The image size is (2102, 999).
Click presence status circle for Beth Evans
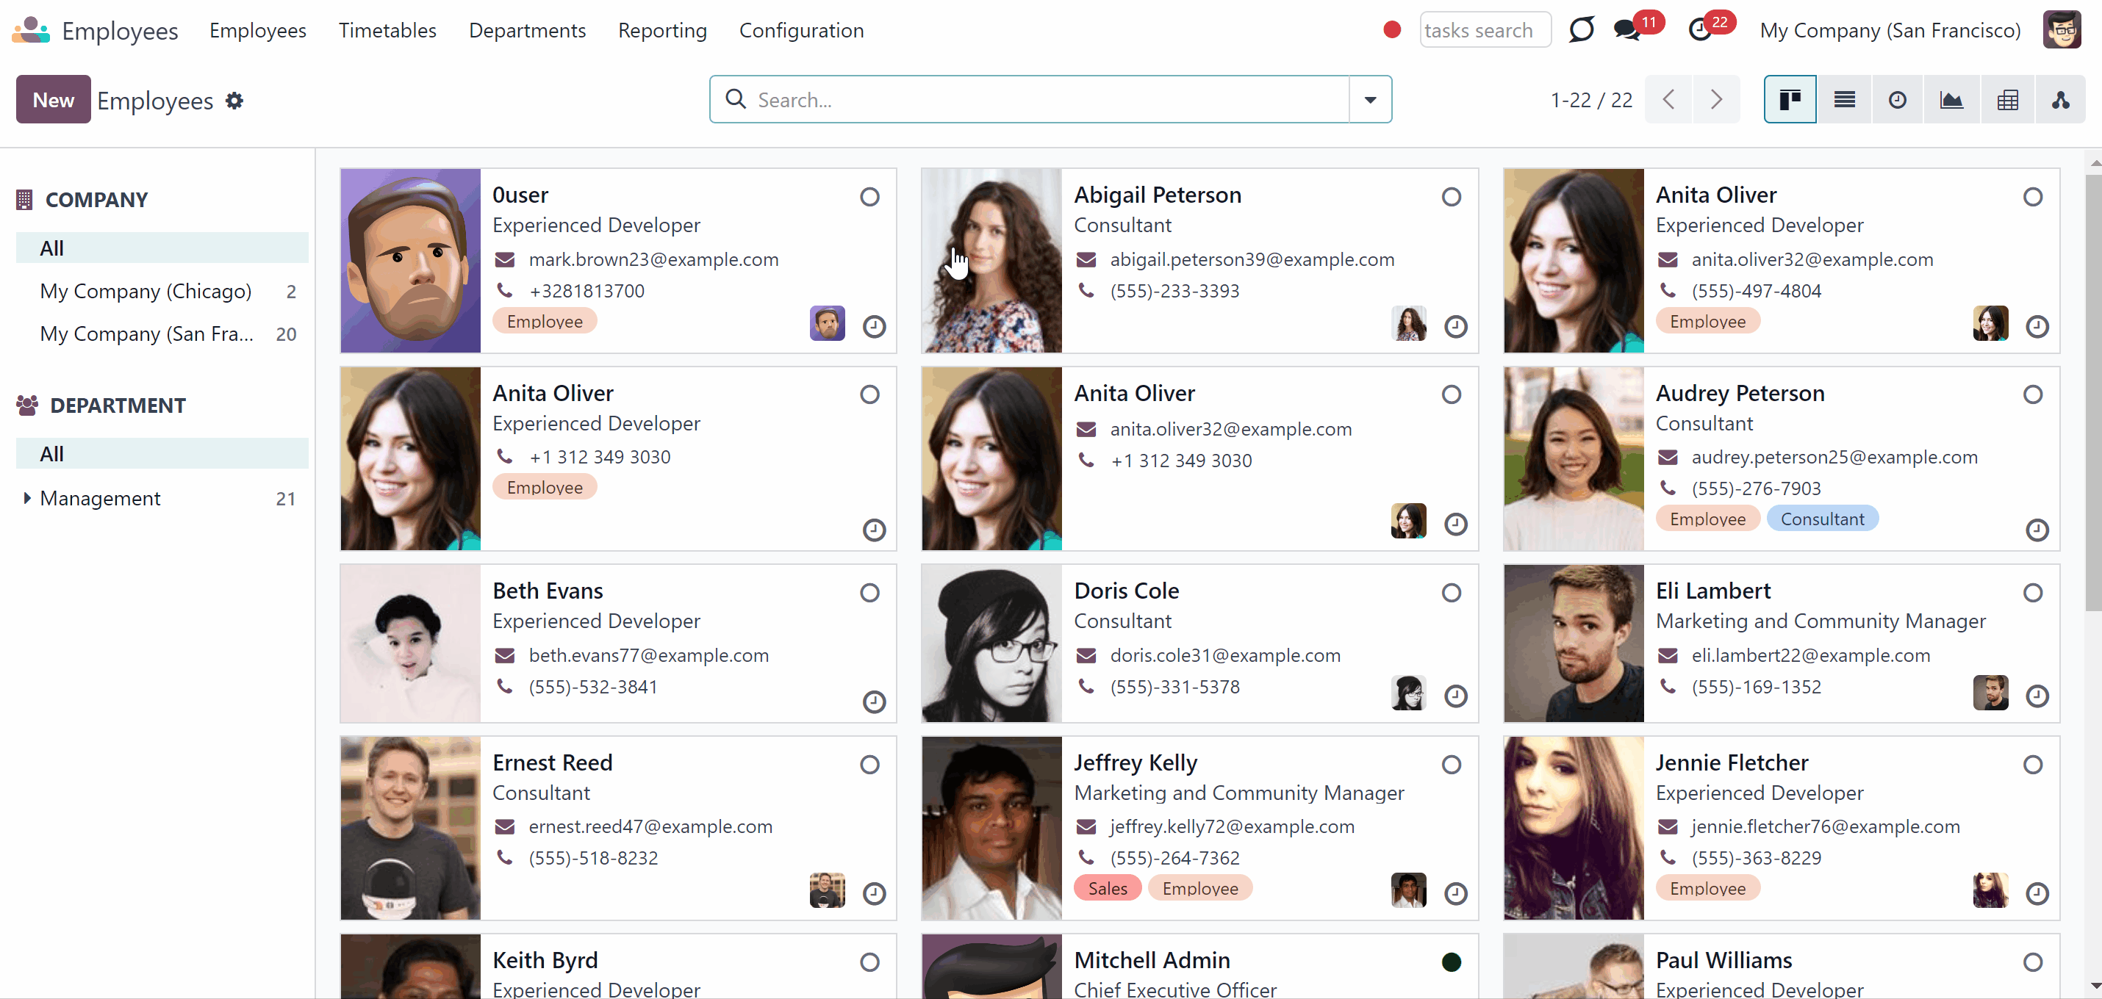870,593
